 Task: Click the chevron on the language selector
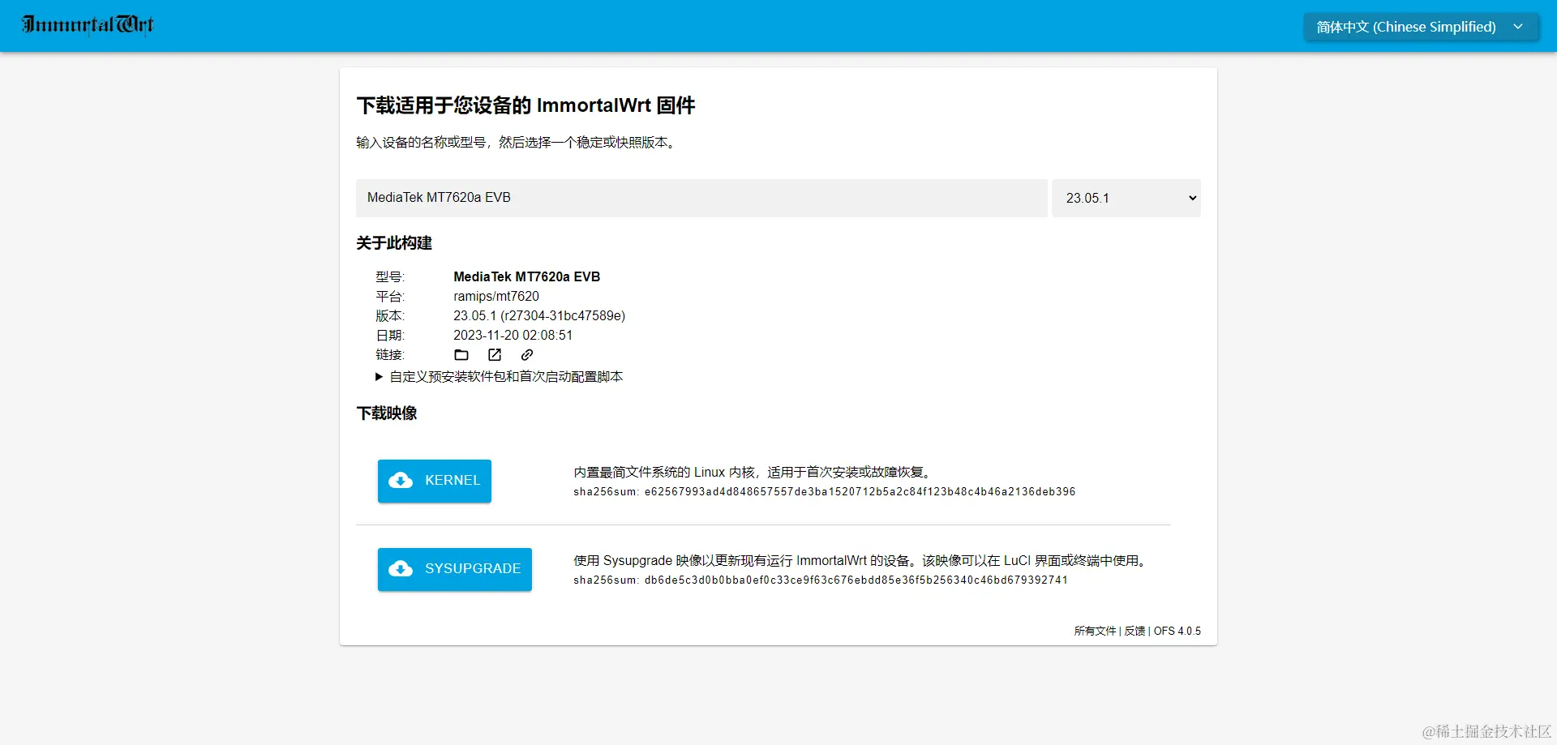tap(1518, 26)
